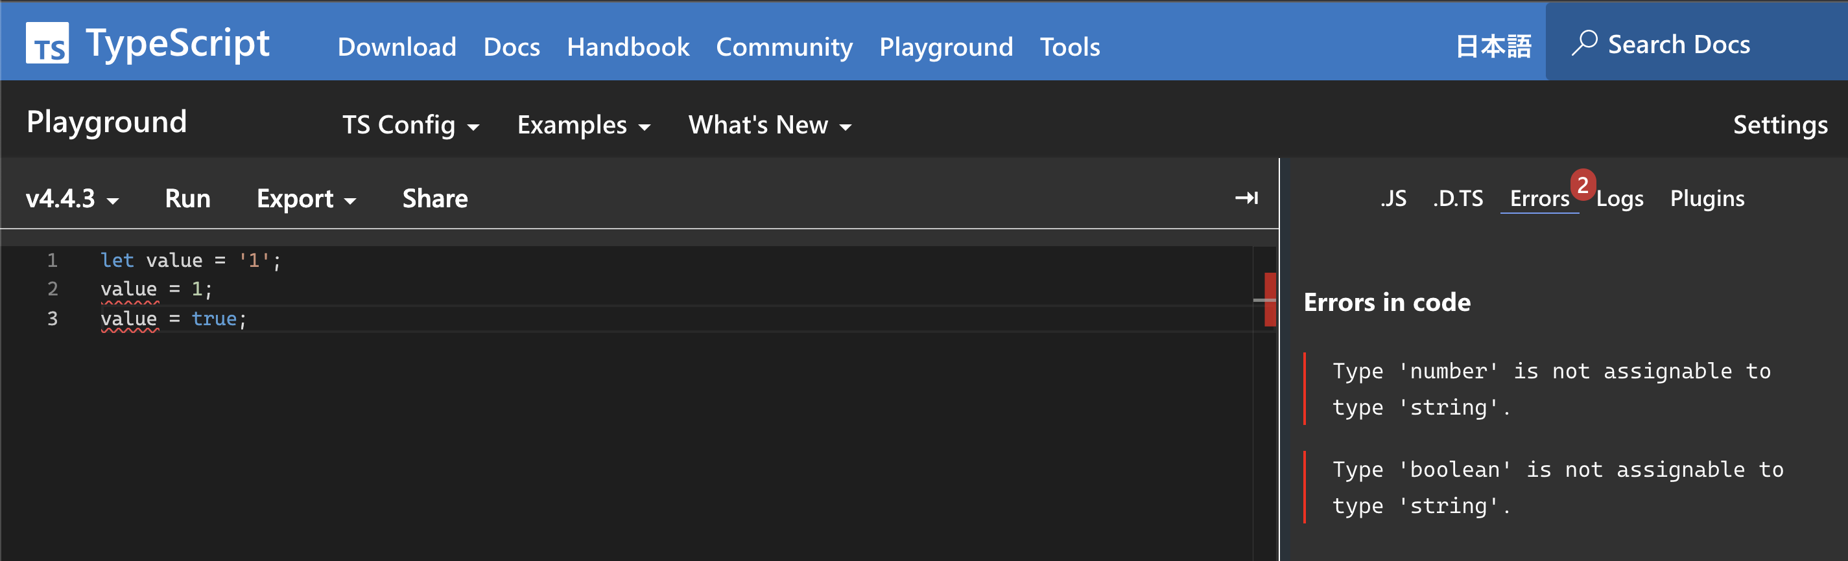The image size is (1848, 561).
Task: Click the Share button
Action: click(434, 198)
